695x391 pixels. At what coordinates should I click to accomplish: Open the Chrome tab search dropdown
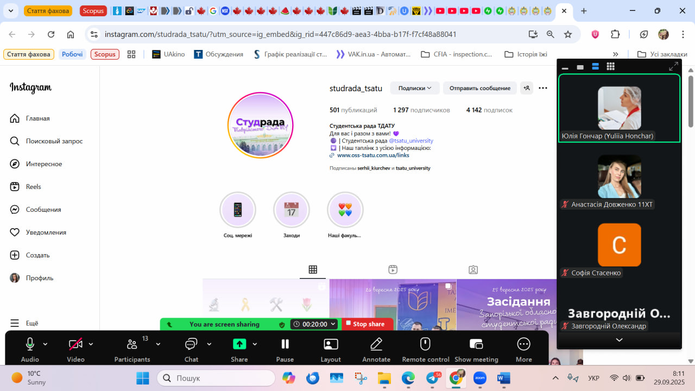tap(11, 11)
